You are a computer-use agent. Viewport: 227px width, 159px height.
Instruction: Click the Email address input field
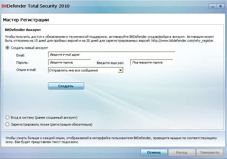tap(111, 54)
